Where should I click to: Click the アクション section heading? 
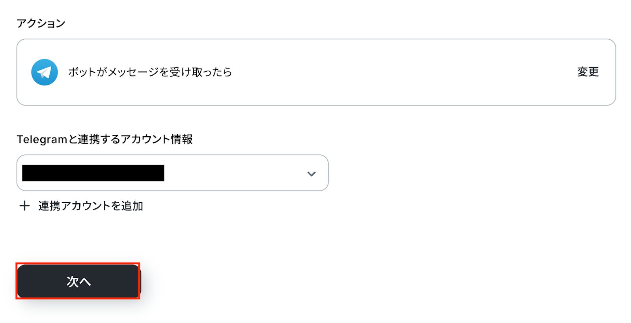click(x=41, y=23)
